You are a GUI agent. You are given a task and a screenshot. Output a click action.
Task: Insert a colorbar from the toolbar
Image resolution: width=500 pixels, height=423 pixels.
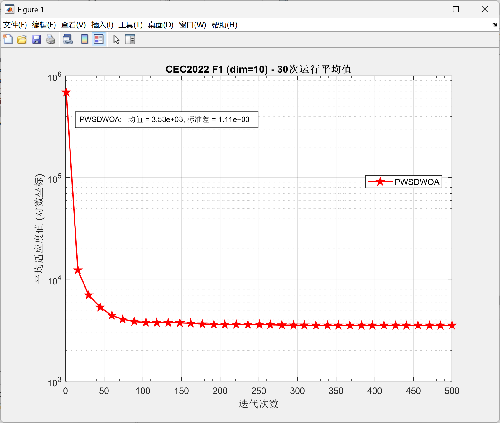tap(84, 40)
